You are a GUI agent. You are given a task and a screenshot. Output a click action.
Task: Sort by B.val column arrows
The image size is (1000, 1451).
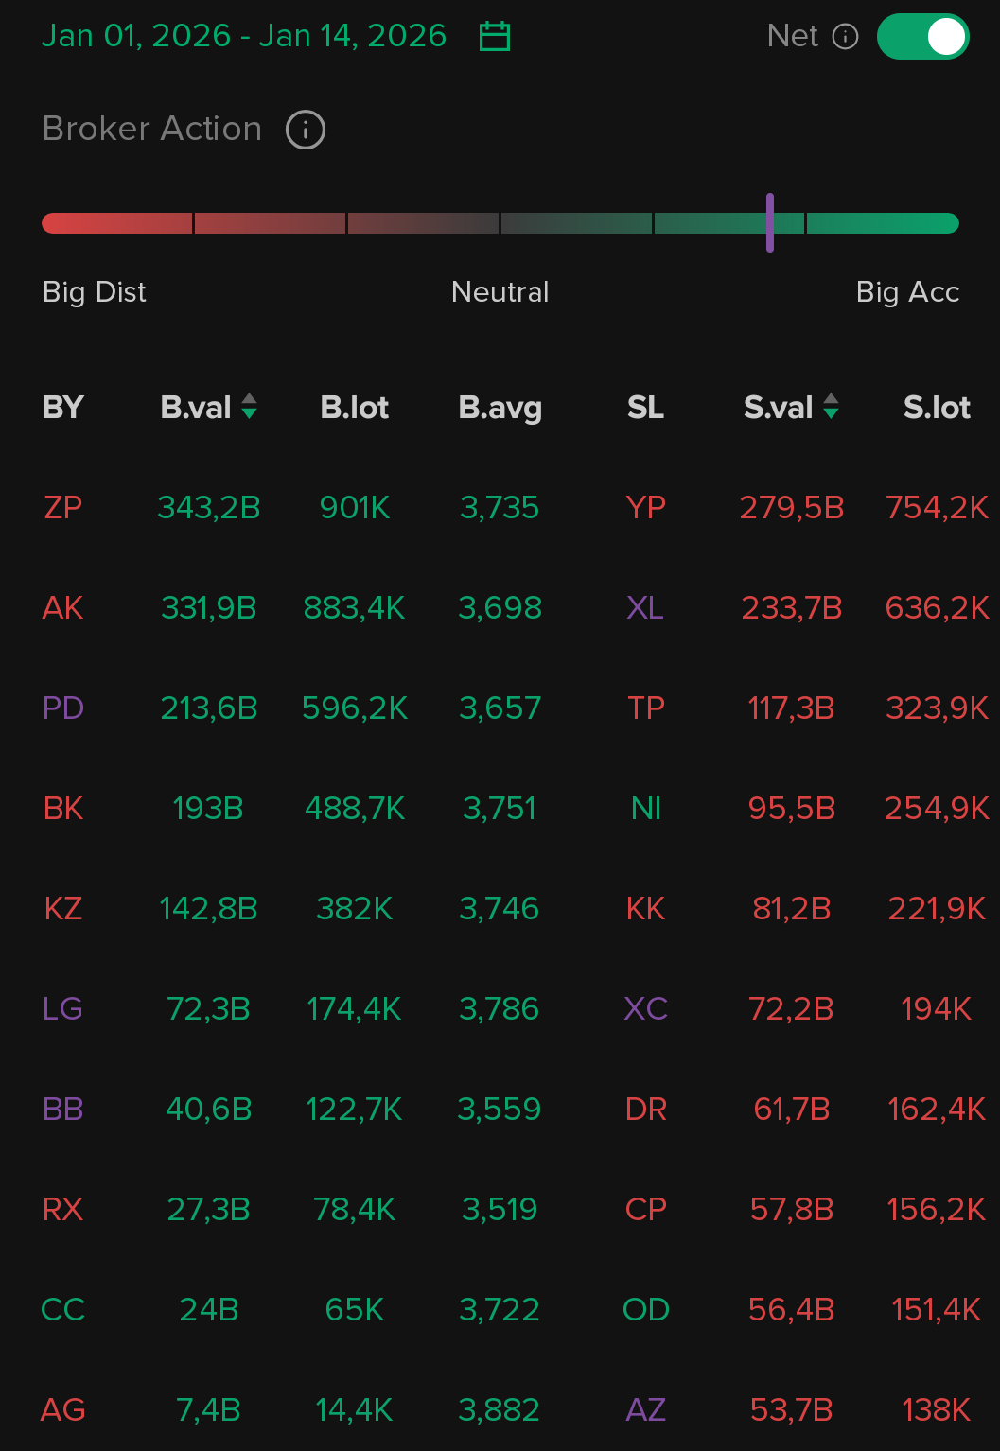(250, 407)
